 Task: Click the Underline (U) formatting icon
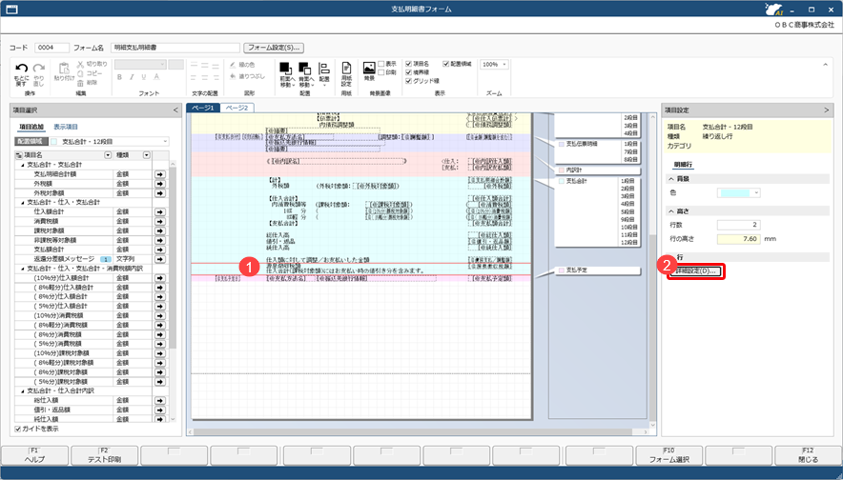point(144,77)
